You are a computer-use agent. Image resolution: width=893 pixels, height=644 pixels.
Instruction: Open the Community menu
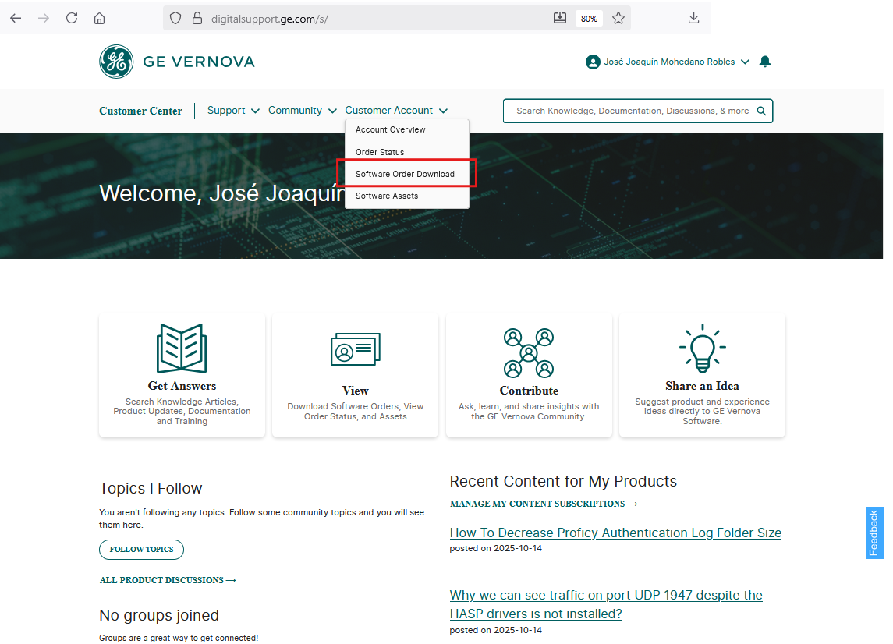point(295,111)
